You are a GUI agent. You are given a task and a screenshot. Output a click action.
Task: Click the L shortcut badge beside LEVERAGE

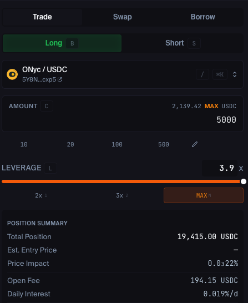click(50, 168)
